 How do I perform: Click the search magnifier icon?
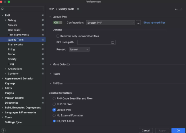pyautogui.click(x=2, y=9)
